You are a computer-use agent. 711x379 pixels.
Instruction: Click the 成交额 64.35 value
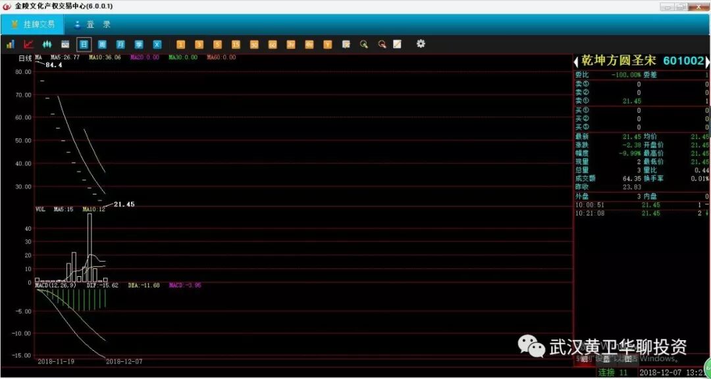coord(632,179)
